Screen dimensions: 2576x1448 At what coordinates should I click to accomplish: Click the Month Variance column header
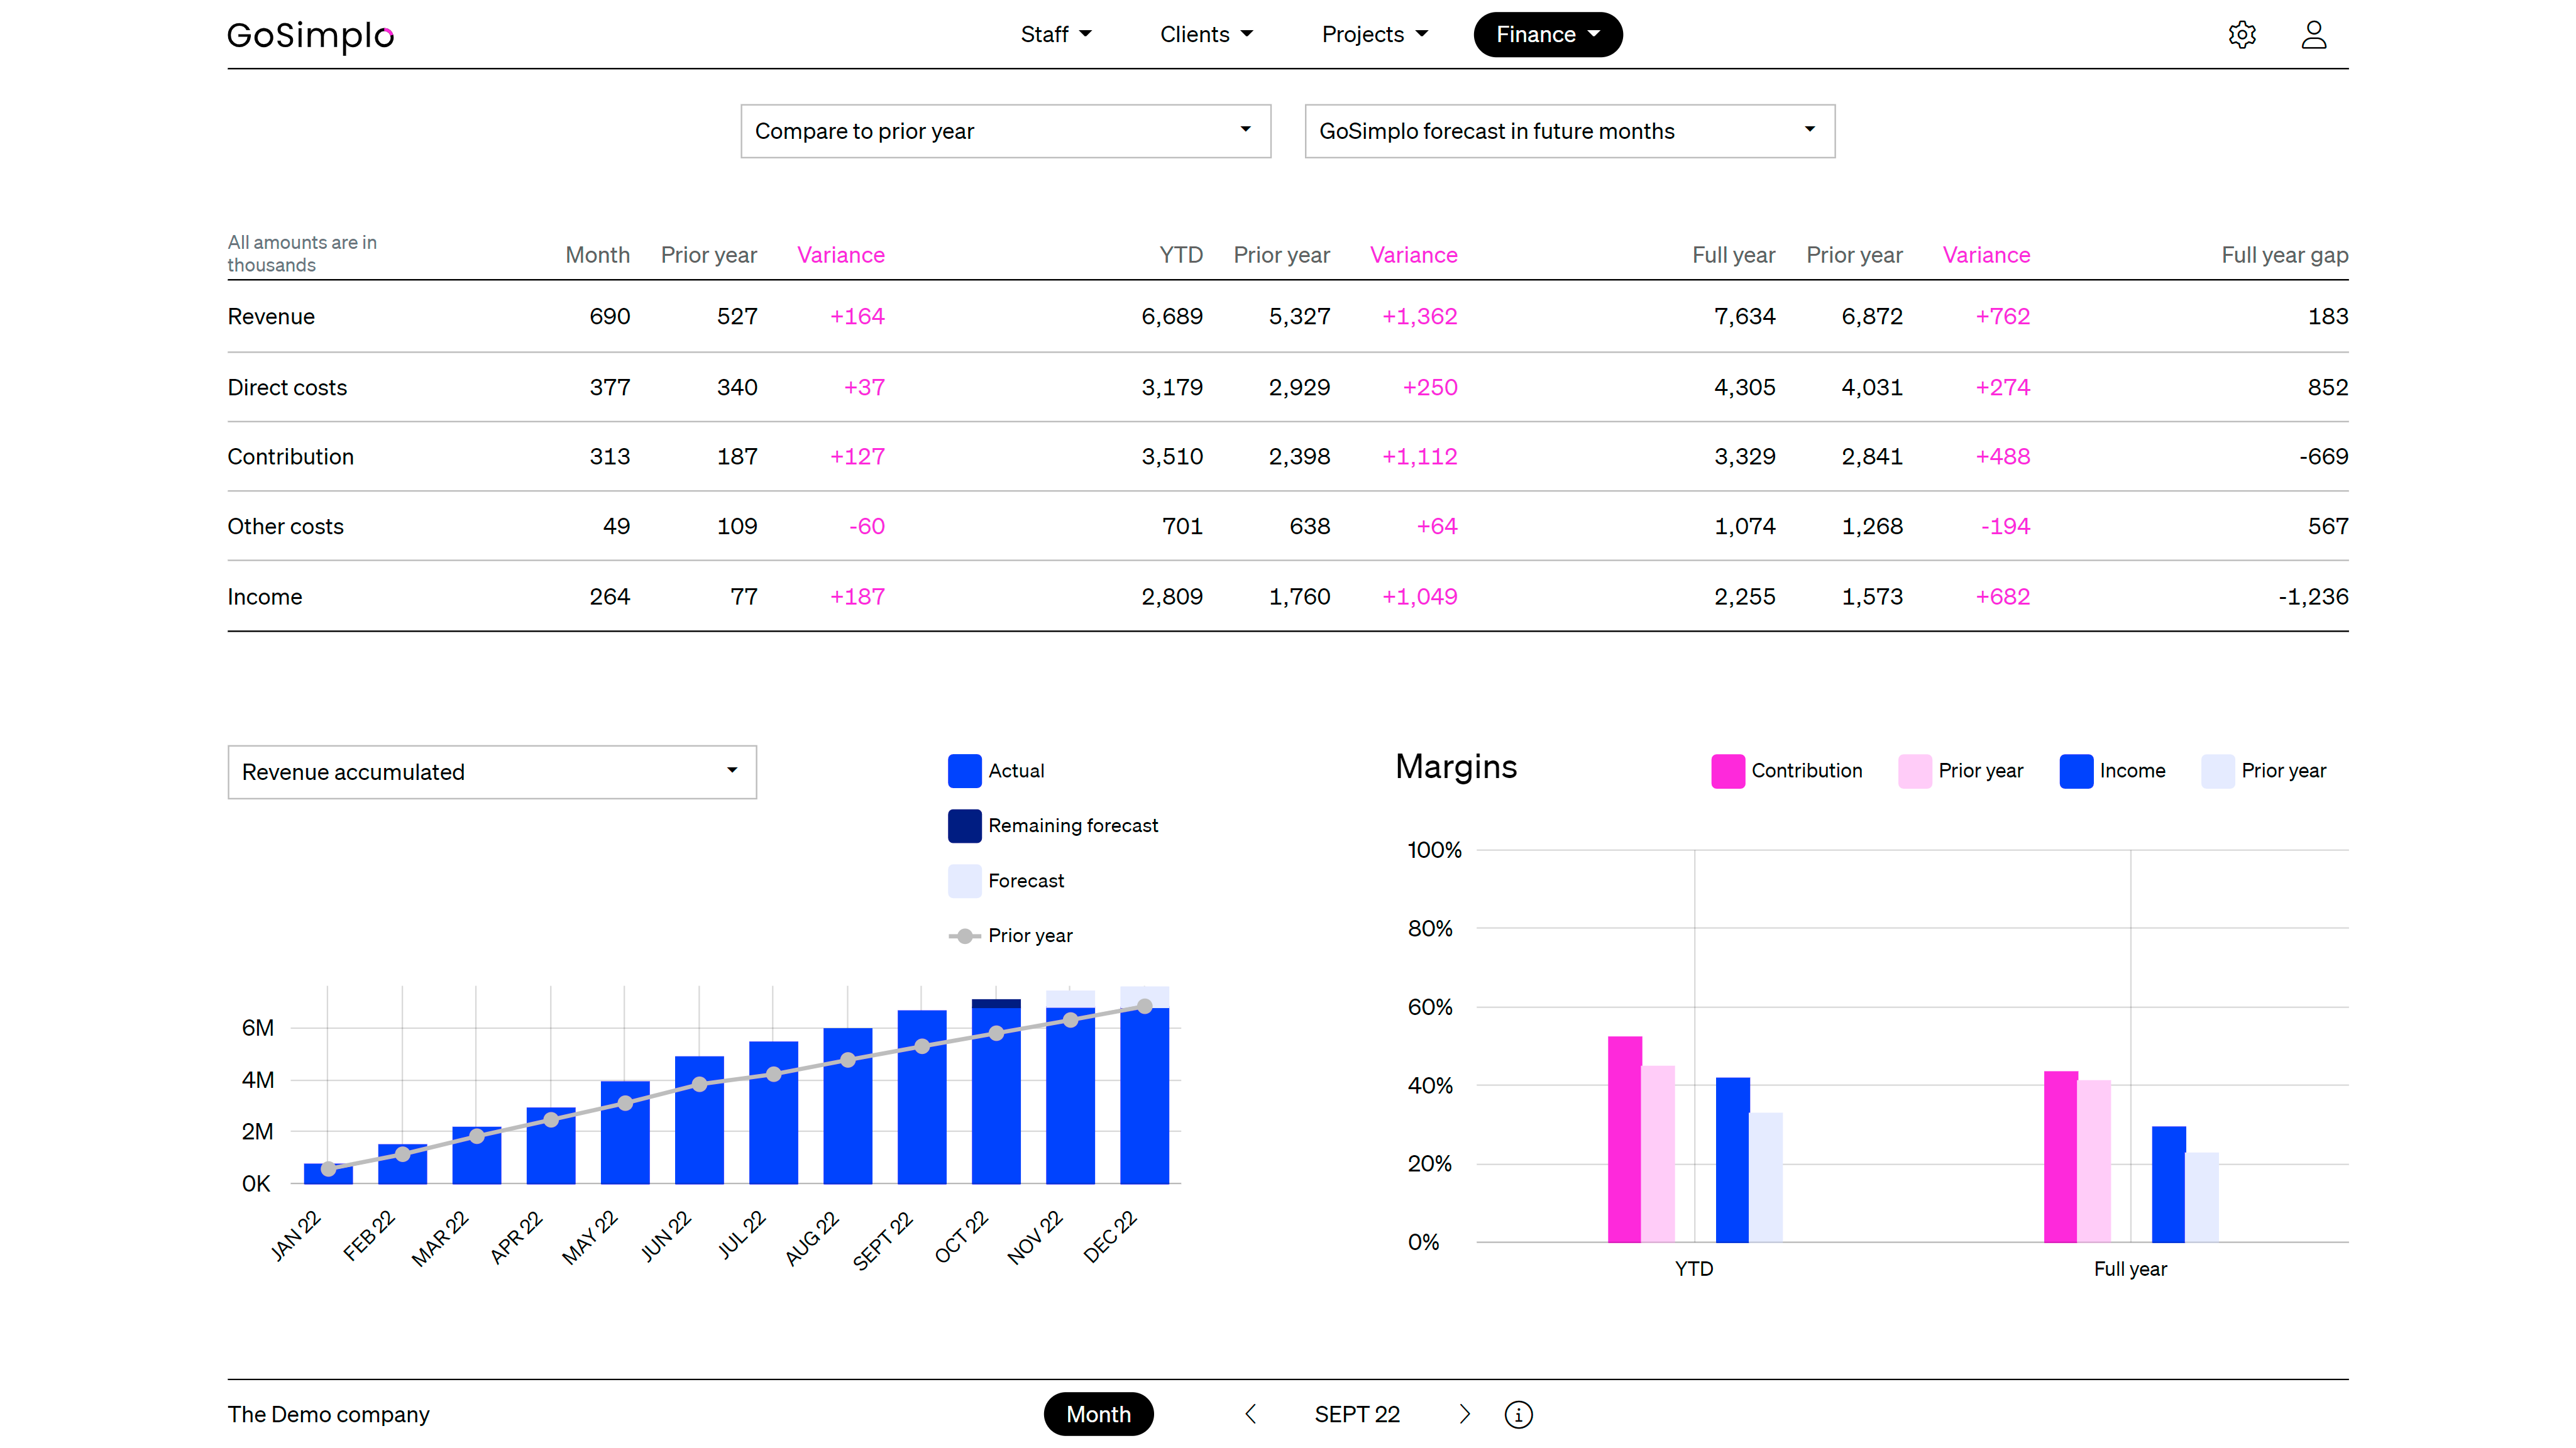coord(840,255)
